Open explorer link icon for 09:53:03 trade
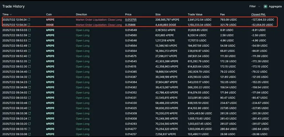 29,30
